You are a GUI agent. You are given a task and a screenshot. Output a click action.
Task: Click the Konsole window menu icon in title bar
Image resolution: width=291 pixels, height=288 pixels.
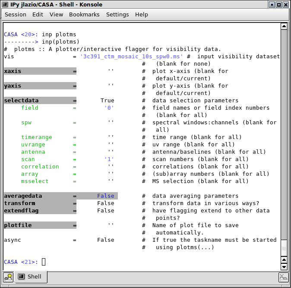click(x=5, y=5)
